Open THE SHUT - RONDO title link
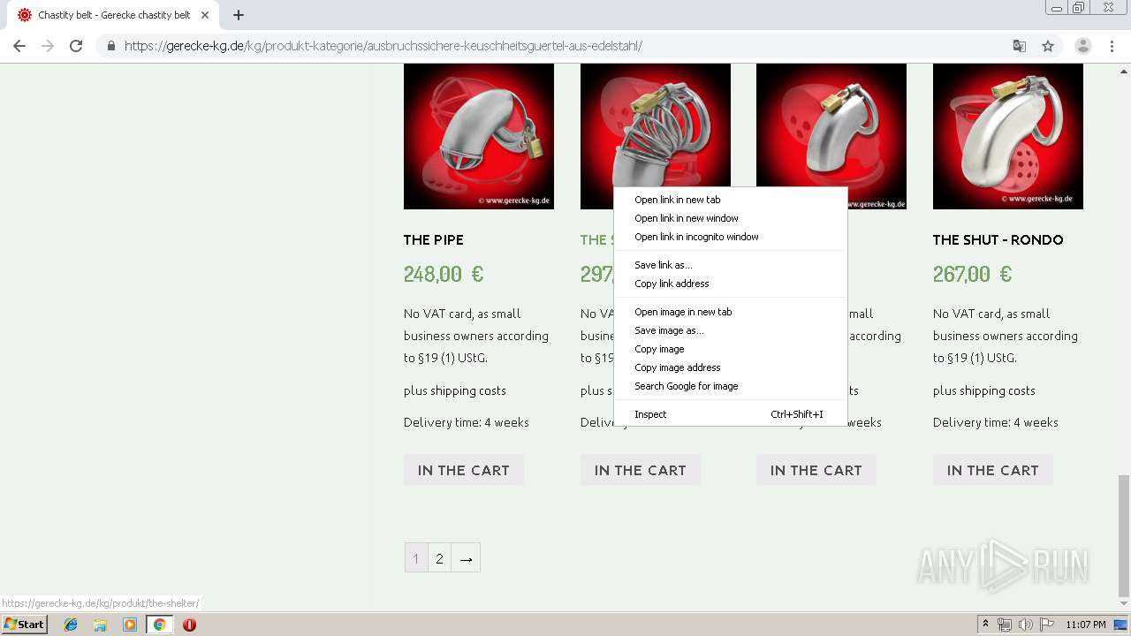Viewport: 1131px width, 636px height. [x=998, y=239]
